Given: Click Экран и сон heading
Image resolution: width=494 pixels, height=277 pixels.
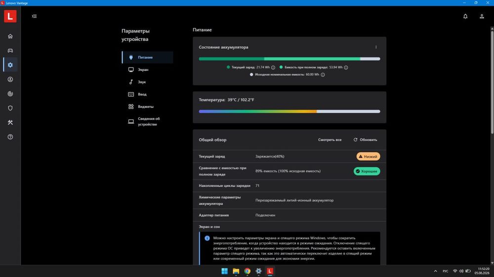Looking at the screenshot, I should [x=209, y=227].
